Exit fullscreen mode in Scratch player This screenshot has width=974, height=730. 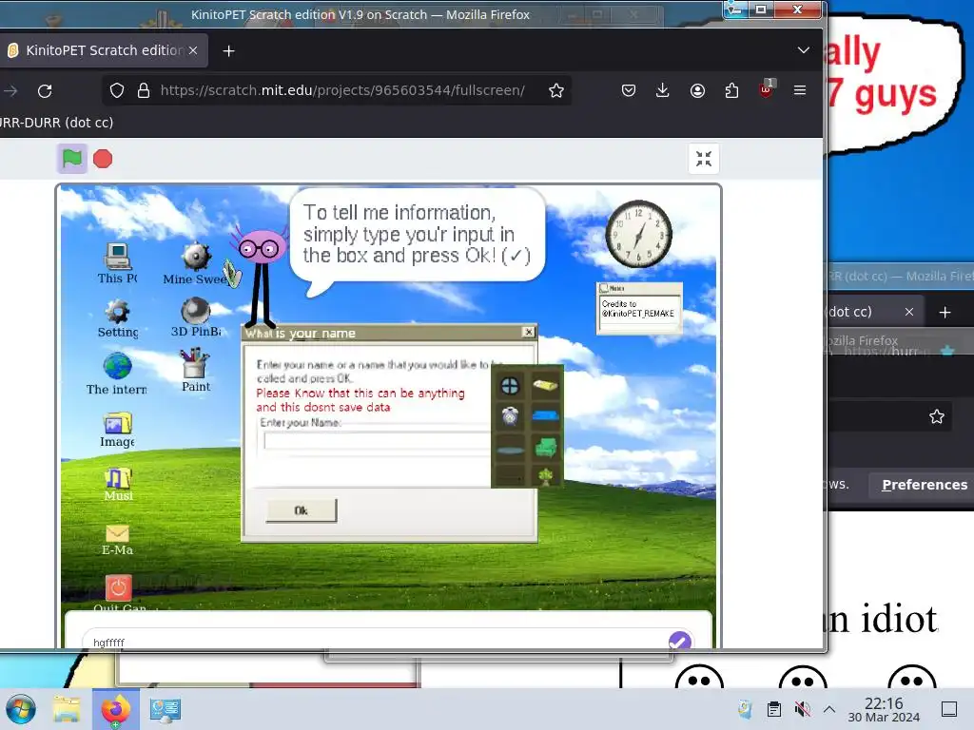pyautogui.click(x=704, y=159)
